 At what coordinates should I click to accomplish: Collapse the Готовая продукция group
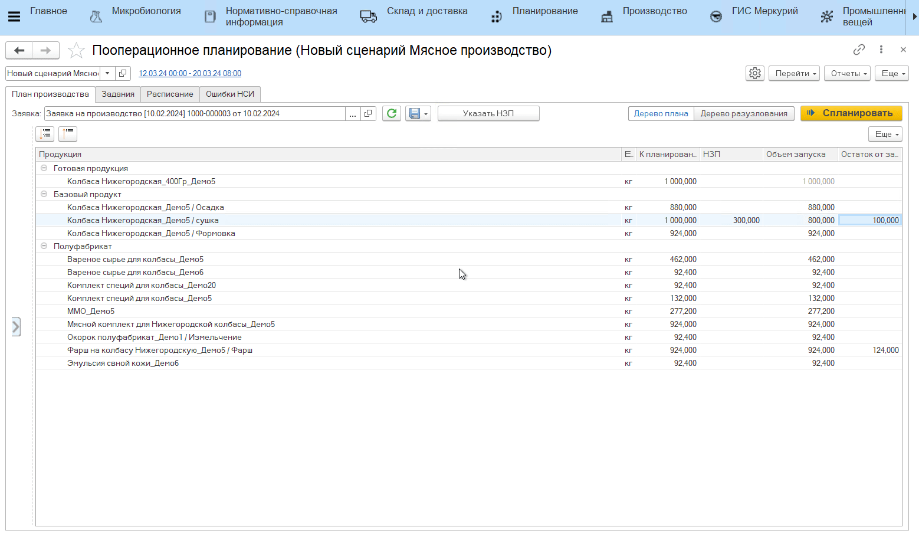44,168
